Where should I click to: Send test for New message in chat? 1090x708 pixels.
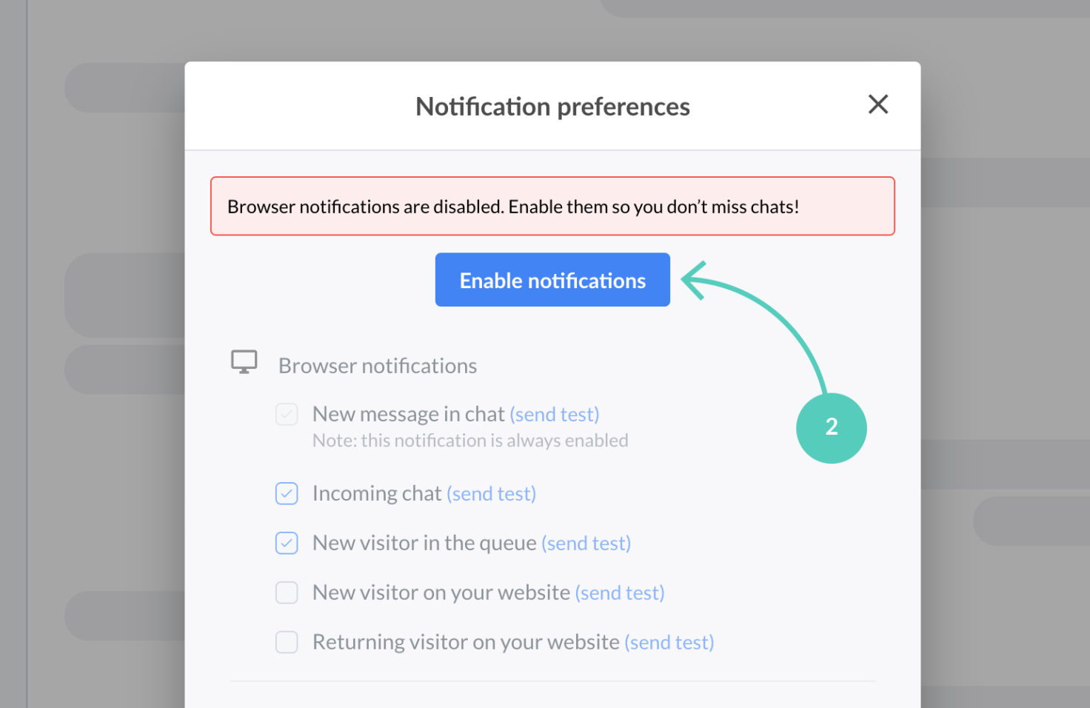point(555,414)
